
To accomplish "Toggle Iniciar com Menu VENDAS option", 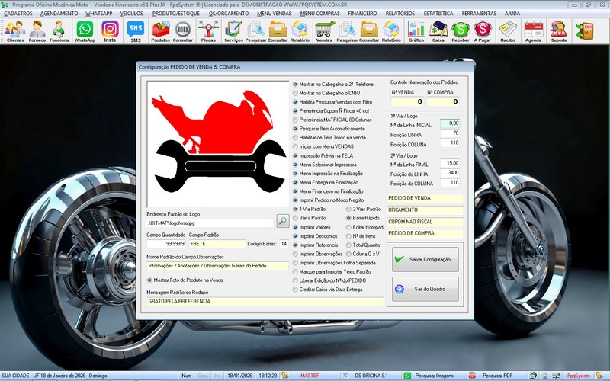I will click(x=296, y=146).
